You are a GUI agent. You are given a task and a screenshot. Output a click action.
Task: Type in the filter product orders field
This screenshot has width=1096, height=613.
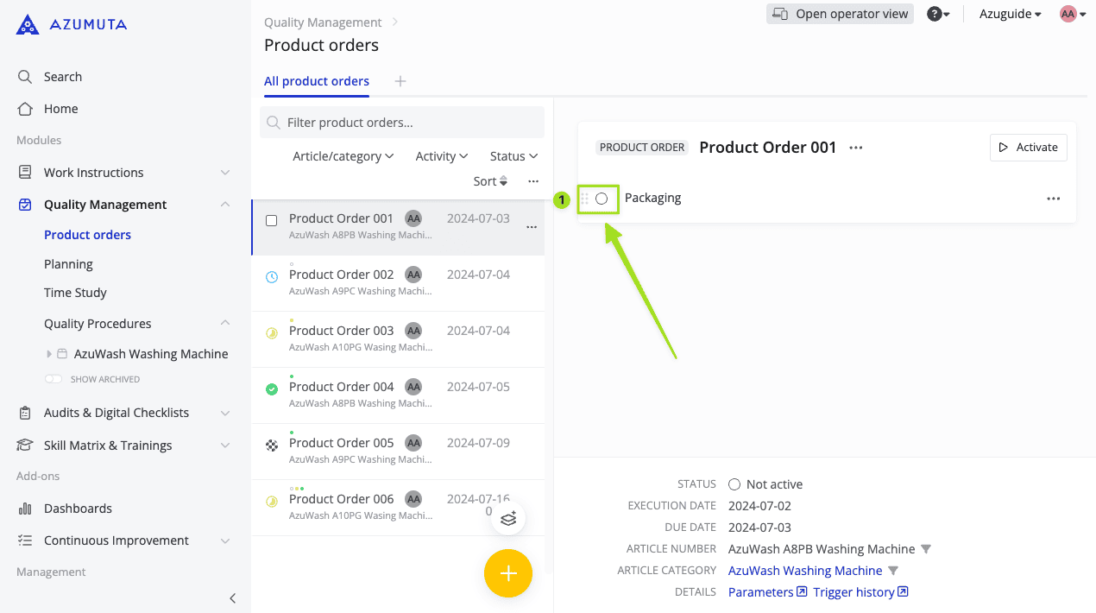401,122
